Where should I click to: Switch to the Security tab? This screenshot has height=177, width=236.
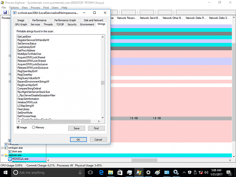pyautogui.click(x=72, y=24)
